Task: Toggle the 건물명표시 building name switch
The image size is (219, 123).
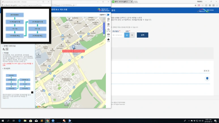Action: pos(107,15)
